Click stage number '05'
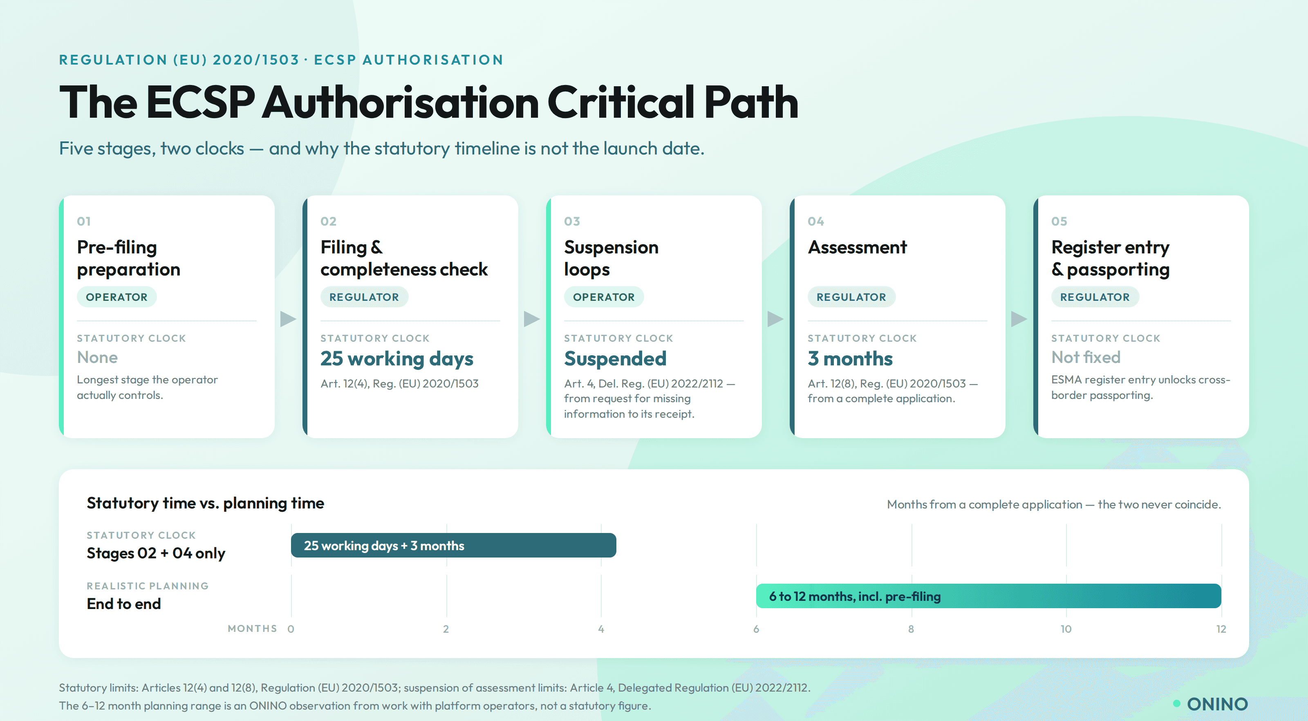Viewport: 1308px width, 721px height. pos(1060,222)
